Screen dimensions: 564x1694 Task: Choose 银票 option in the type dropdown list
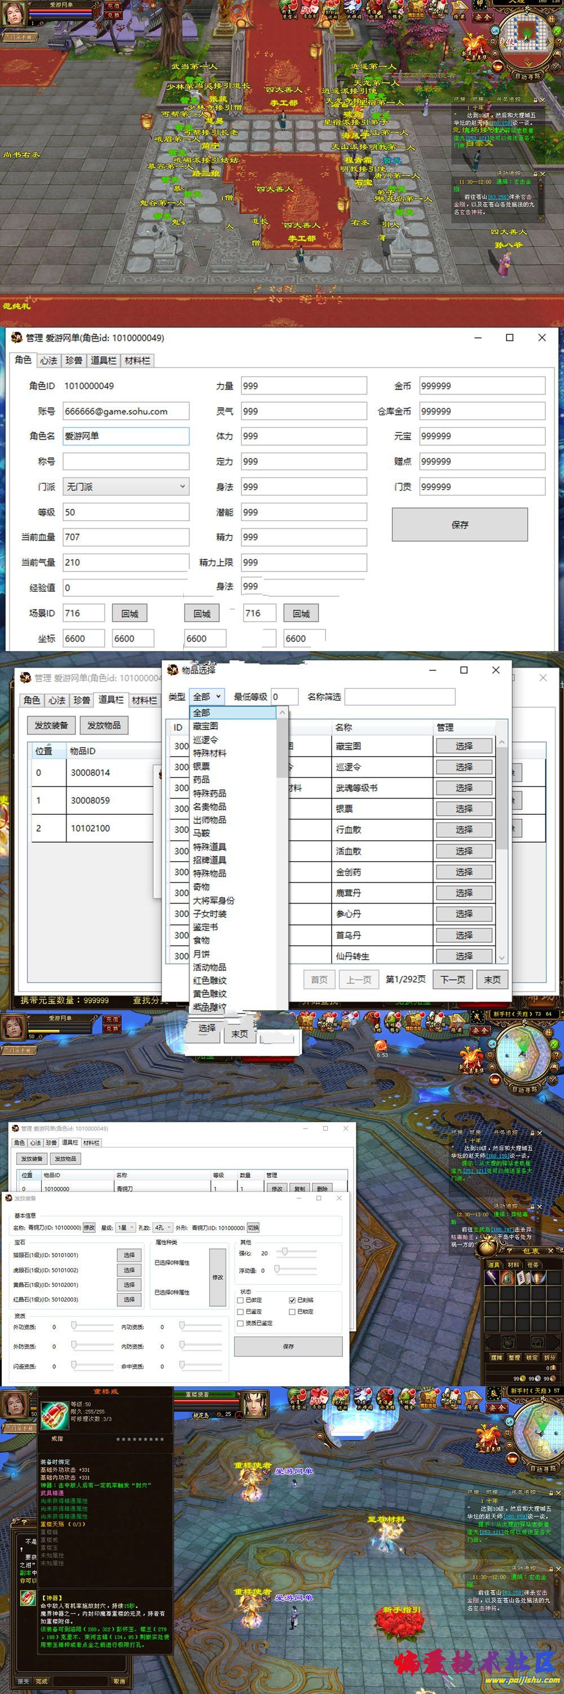click(x=201, y=766)
